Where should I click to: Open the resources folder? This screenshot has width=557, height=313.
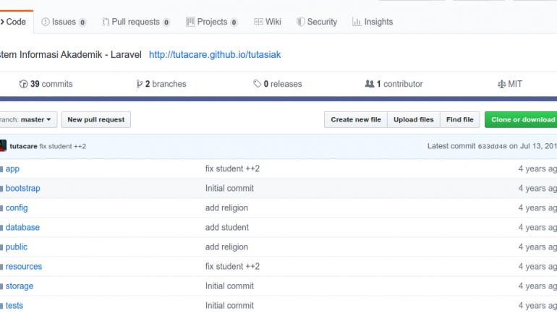(x=24, y=267)
